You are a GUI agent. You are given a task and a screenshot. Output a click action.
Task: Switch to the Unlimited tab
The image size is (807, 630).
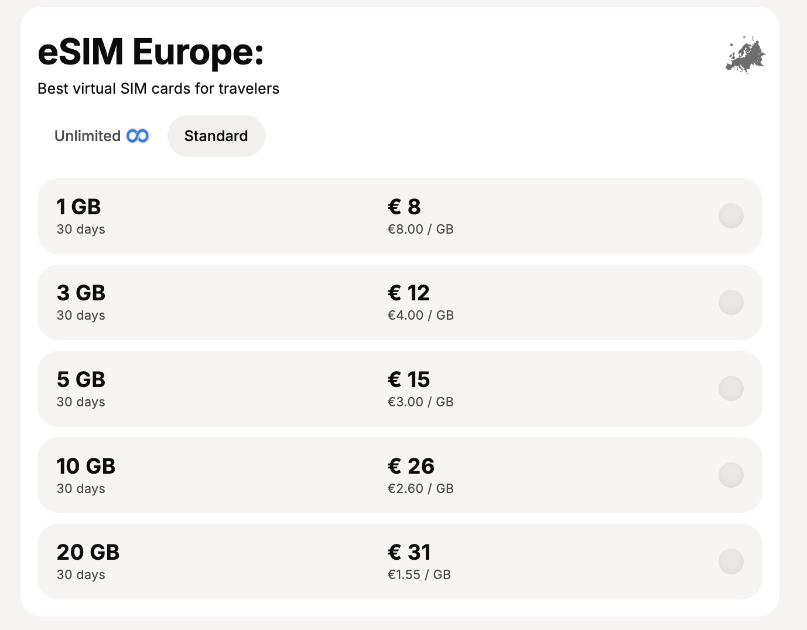(x=101, y=136)
